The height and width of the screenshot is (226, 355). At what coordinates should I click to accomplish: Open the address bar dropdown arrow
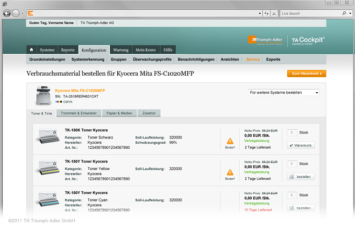[x=260, y=14]
